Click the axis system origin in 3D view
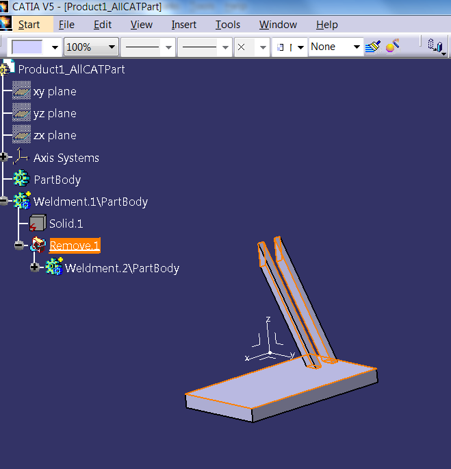This screenshot has height=469, width=451. 270,352
